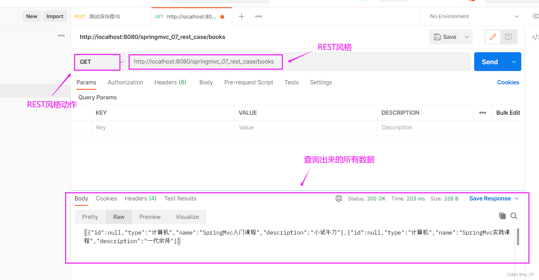Image resolution: width=539 pixels, height=280 pixels.
Task: Open the comments mode icon
Action: point(508,37)
